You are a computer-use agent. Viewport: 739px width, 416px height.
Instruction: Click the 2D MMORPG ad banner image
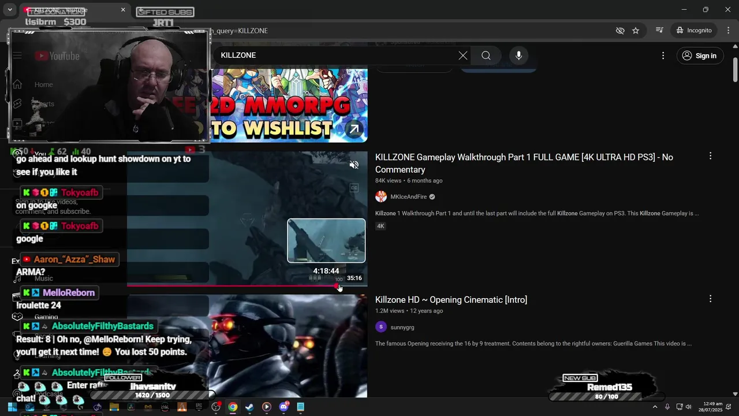pyautogui.click(x=288, y=106)
